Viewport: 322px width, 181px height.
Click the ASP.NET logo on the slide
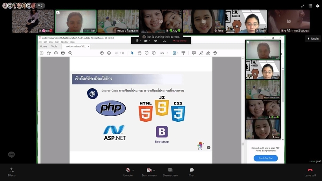coord(115,133)
